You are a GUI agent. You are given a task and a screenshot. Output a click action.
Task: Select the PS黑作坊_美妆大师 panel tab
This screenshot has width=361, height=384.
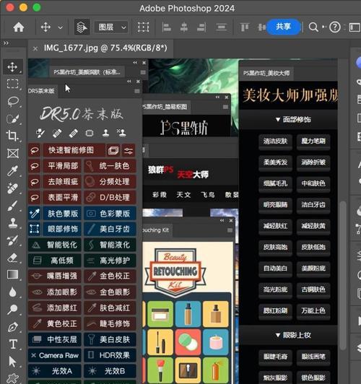266,73
